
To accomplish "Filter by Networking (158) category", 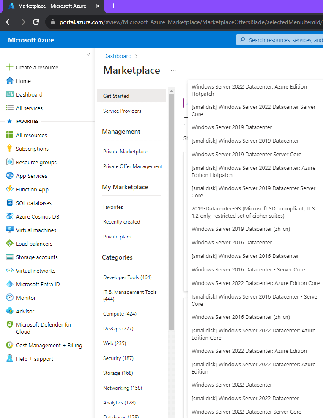I will click(123, 388).
